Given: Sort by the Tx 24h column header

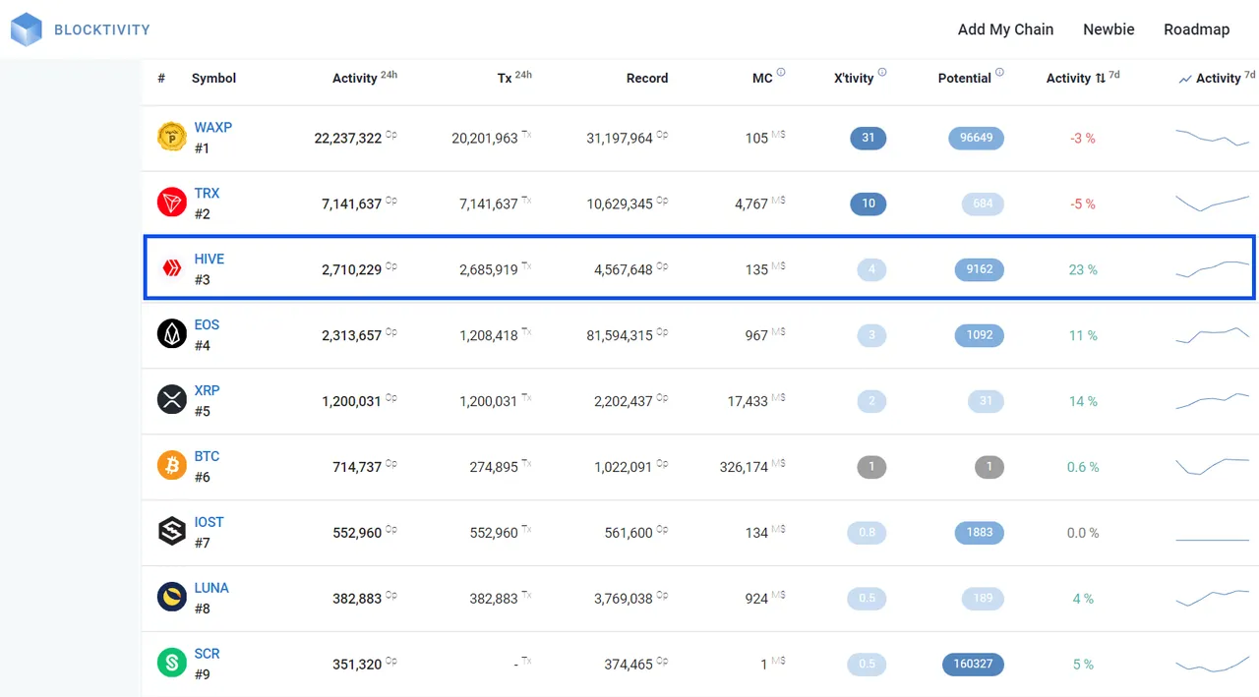Looking at the screenshot, I should pyautogui.click(x=514, y=78).
